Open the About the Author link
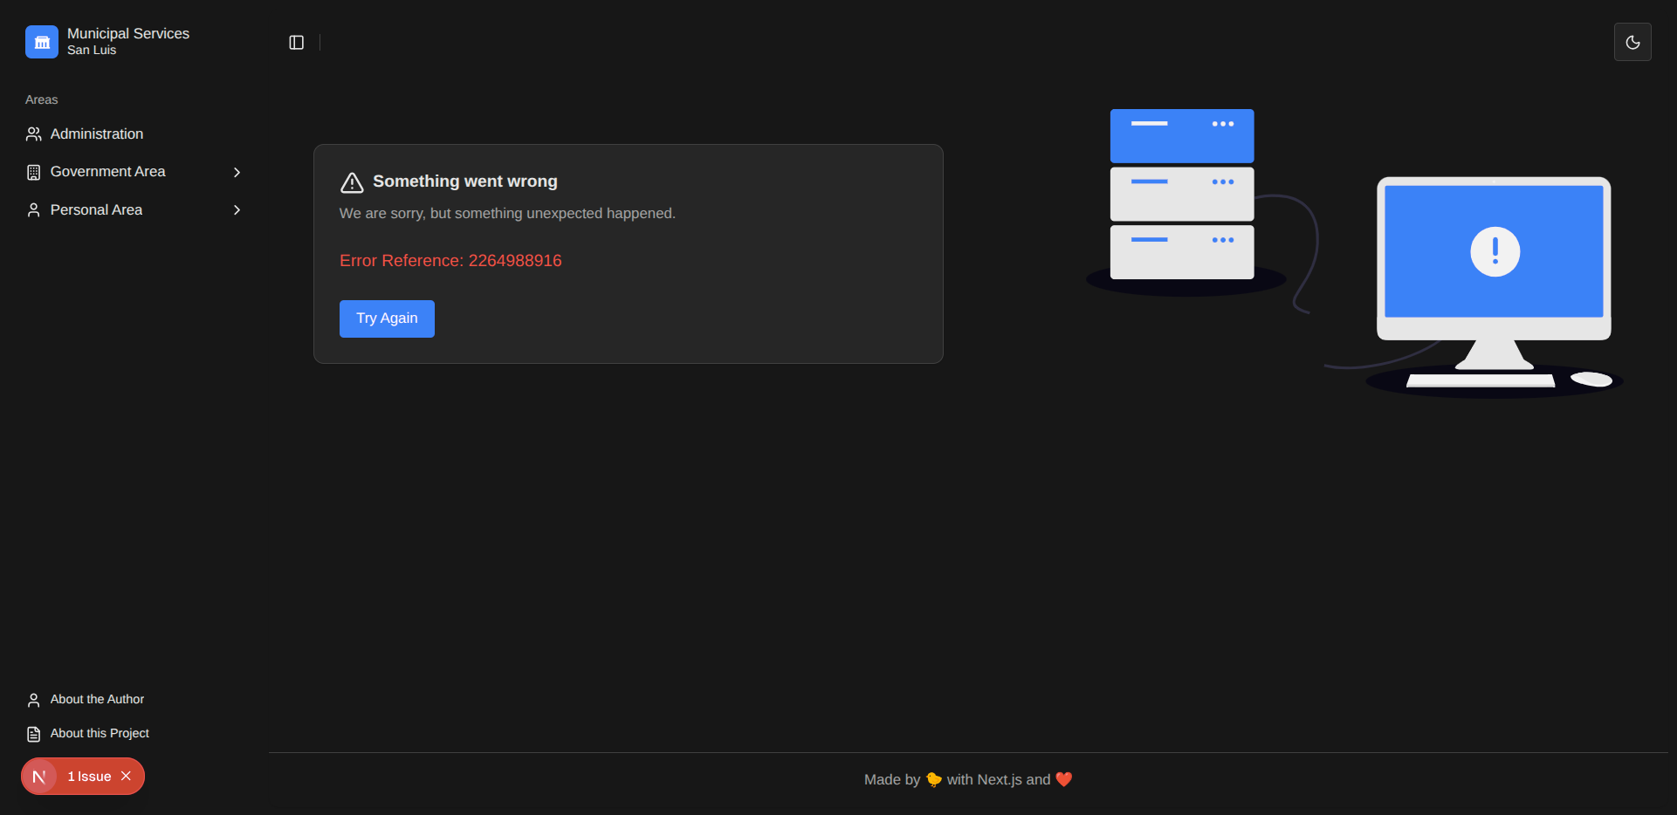1677x815 pixels. (97, 700)
